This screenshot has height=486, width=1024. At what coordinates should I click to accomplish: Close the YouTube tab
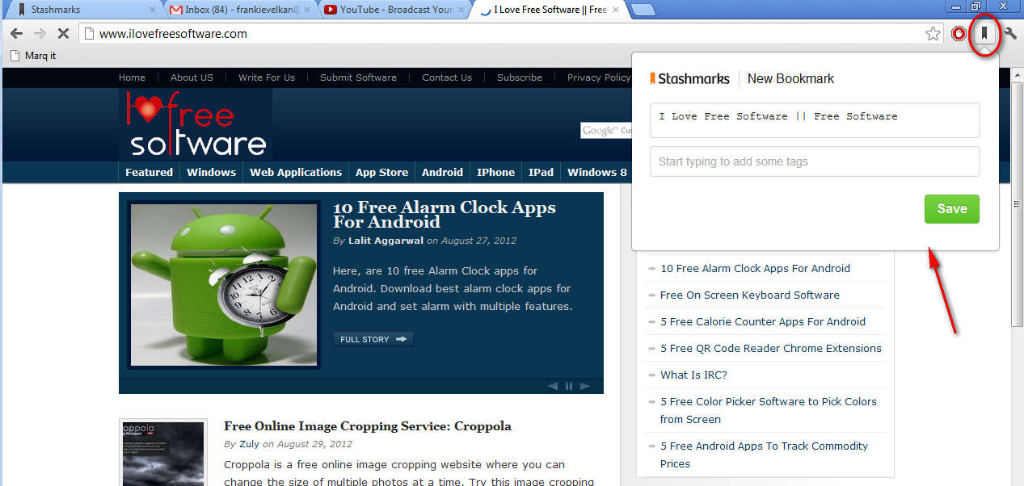[x=463, y=10]
